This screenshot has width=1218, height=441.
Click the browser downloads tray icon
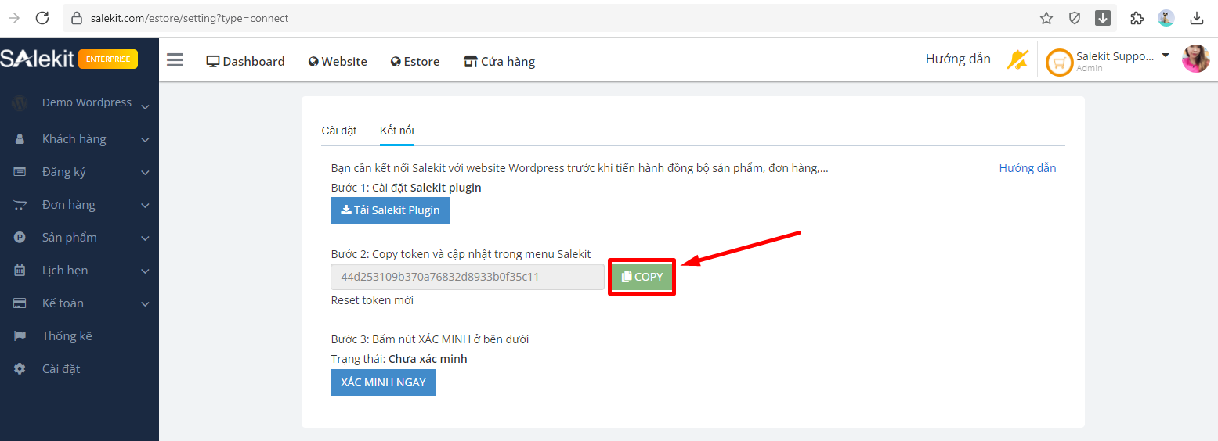point(1197,18)
